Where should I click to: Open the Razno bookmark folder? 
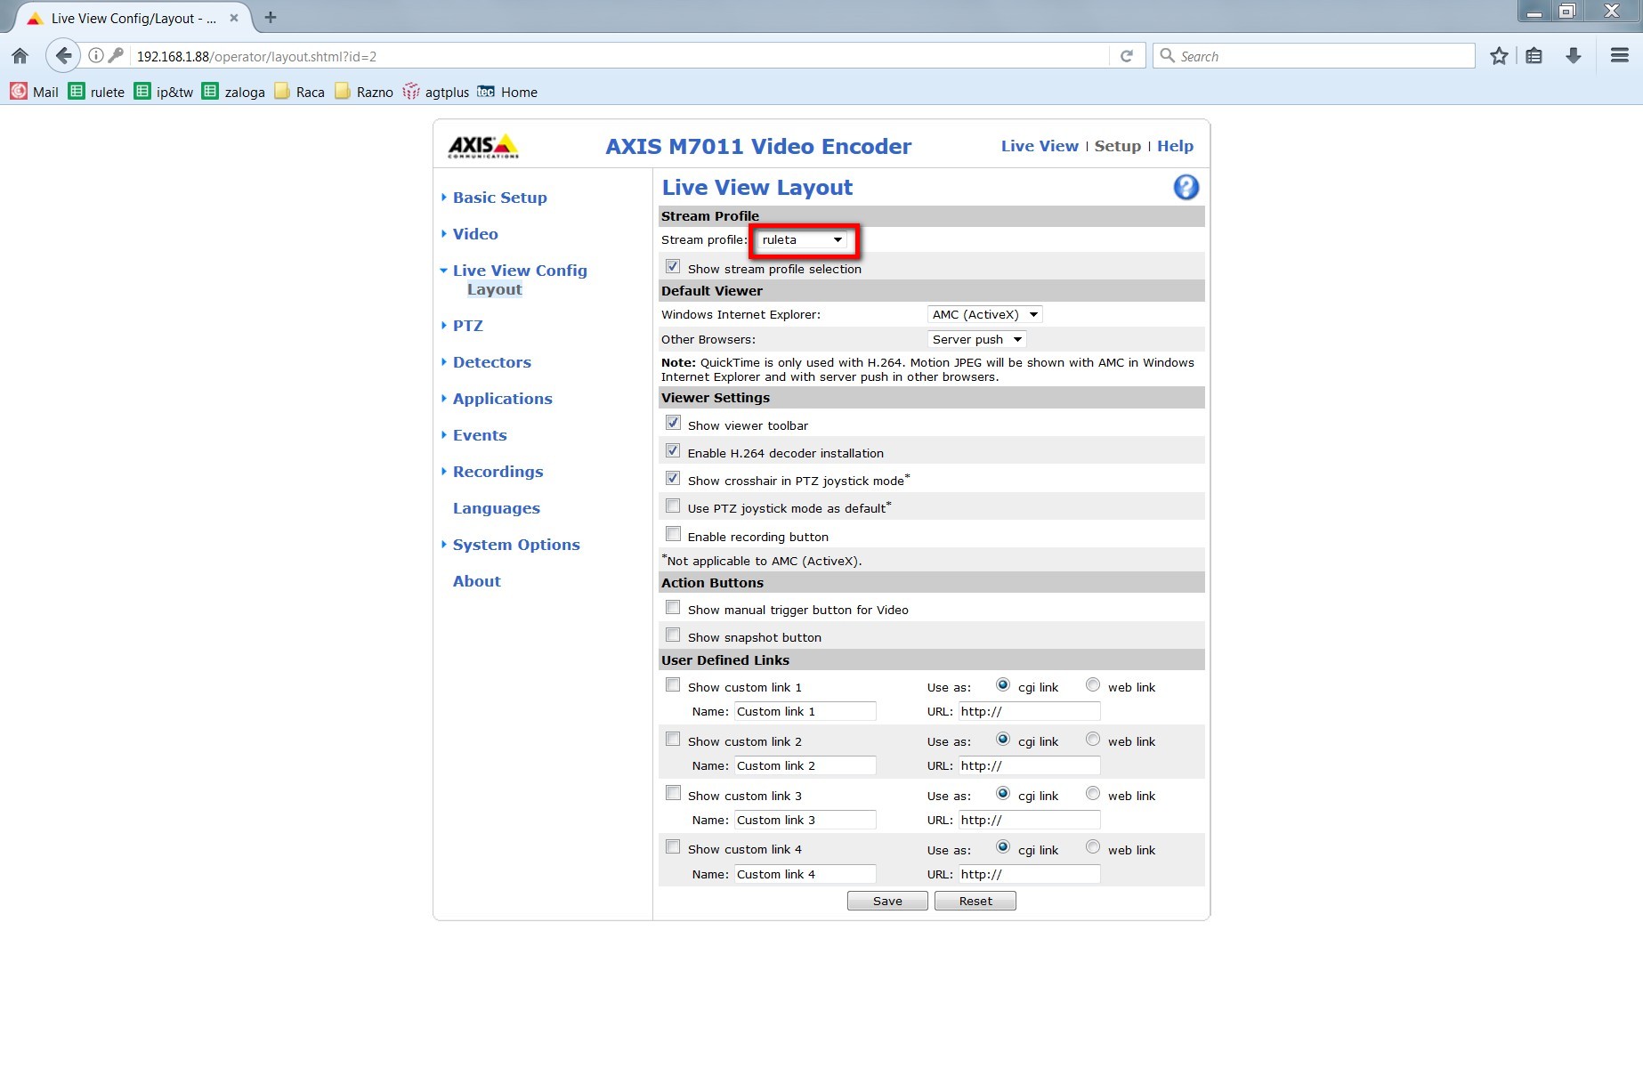point(363,92)
